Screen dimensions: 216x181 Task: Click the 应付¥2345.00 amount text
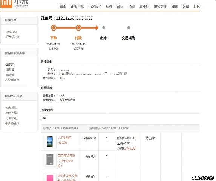[x=126, y=148]
